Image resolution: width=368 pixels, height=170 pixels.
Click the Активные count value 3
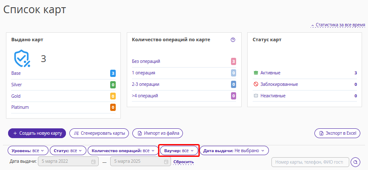coord(356,73)
